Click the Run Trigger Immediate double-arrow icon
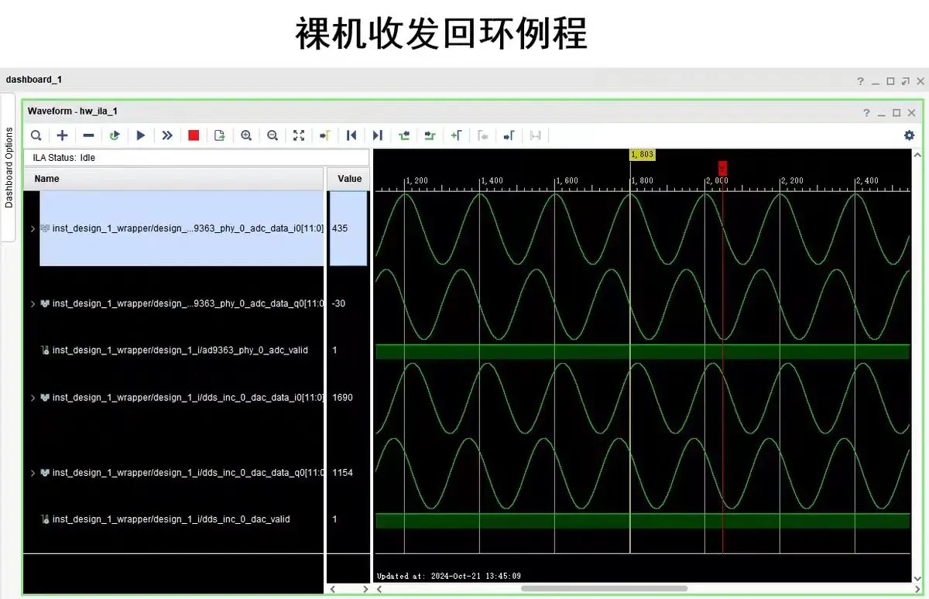 tap(167, 135)
